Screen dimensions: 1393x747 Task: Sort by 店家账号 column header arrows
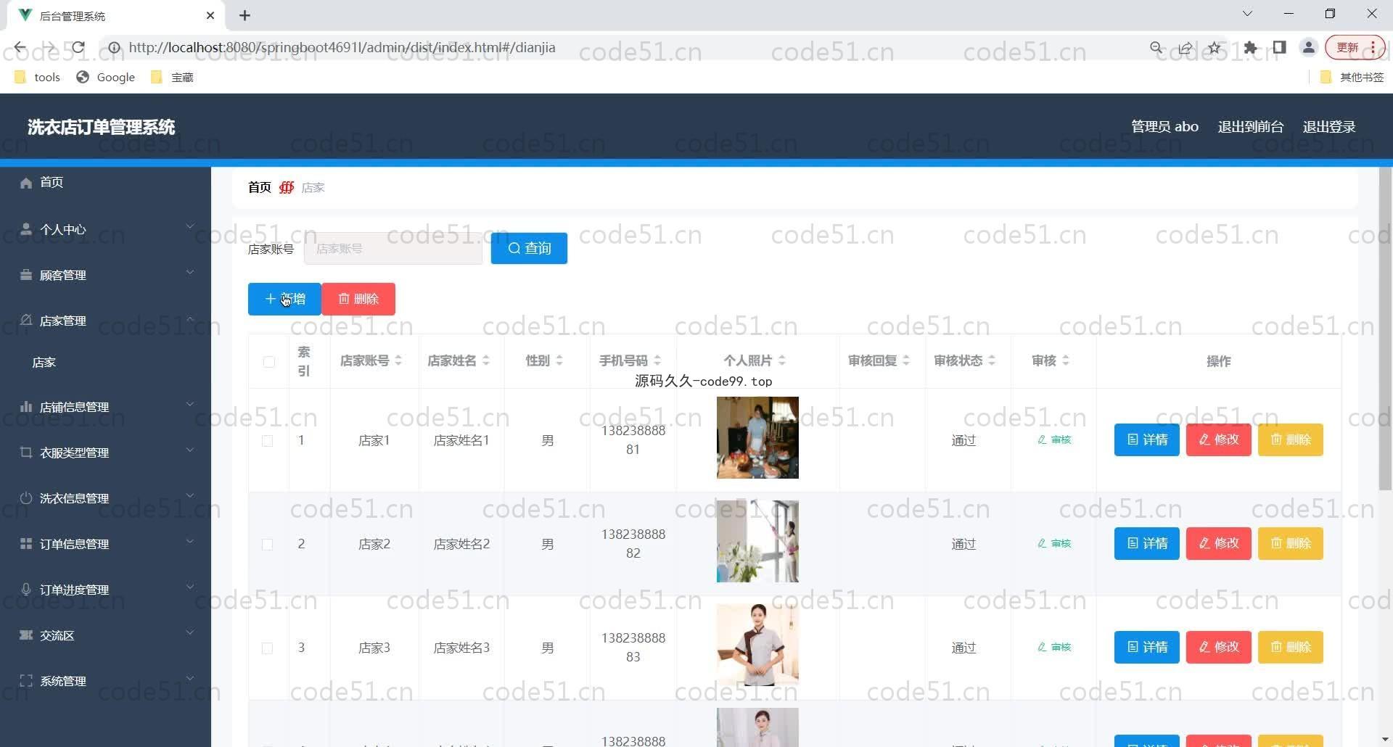[x=398, y=360]
